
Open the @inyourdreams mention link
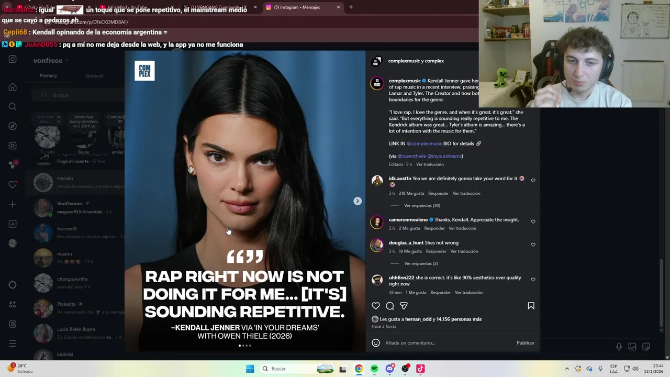click(x=444, y=156)
